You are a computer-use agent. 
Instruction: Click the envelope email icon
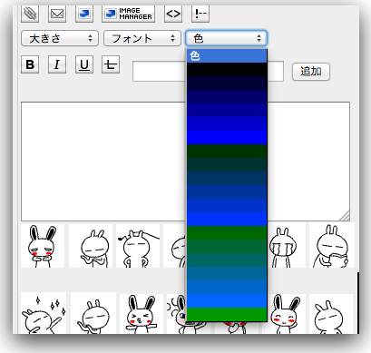(x=57, y=14)
